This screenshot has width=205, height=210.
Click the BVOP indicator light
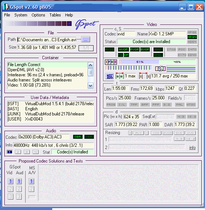point(145,49)
